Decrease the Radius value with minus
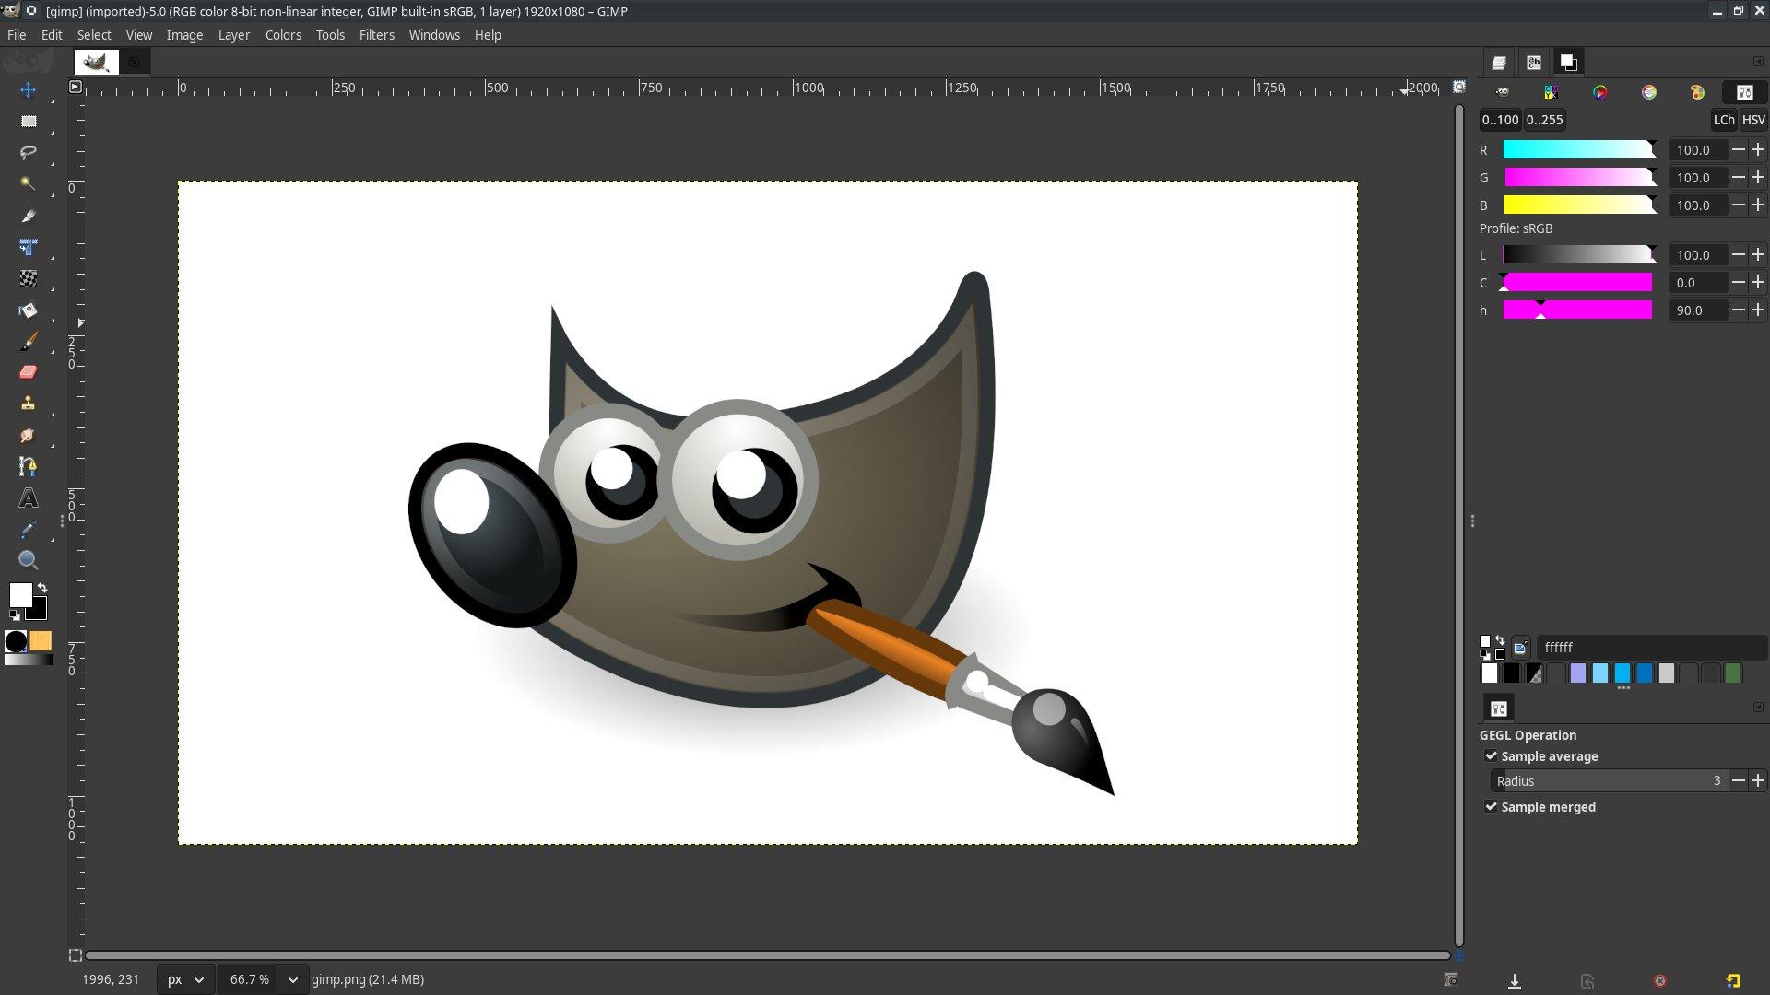The height and width of the screenshot is (995, 1770). 1738,781
